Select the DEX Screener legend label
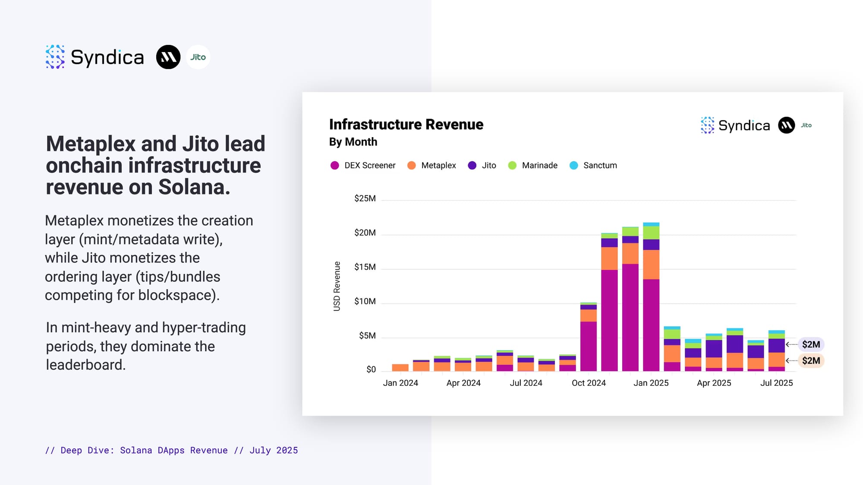Viewport: 863px width, 485px height. tap(370, 166)
